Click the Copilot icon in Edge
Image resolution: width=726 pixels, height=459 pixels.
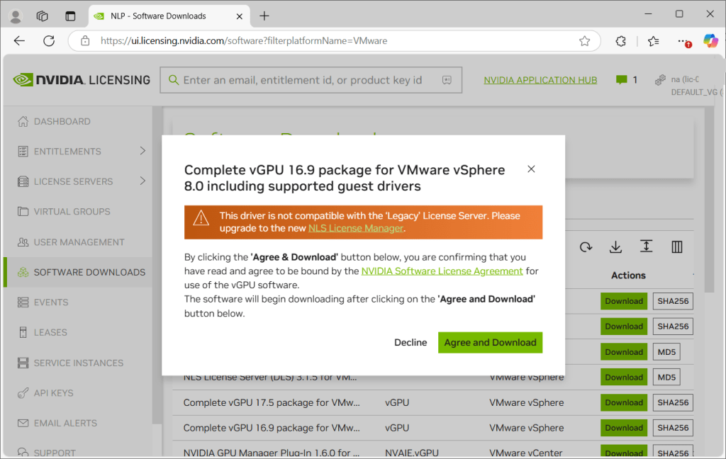coord(710,40)
